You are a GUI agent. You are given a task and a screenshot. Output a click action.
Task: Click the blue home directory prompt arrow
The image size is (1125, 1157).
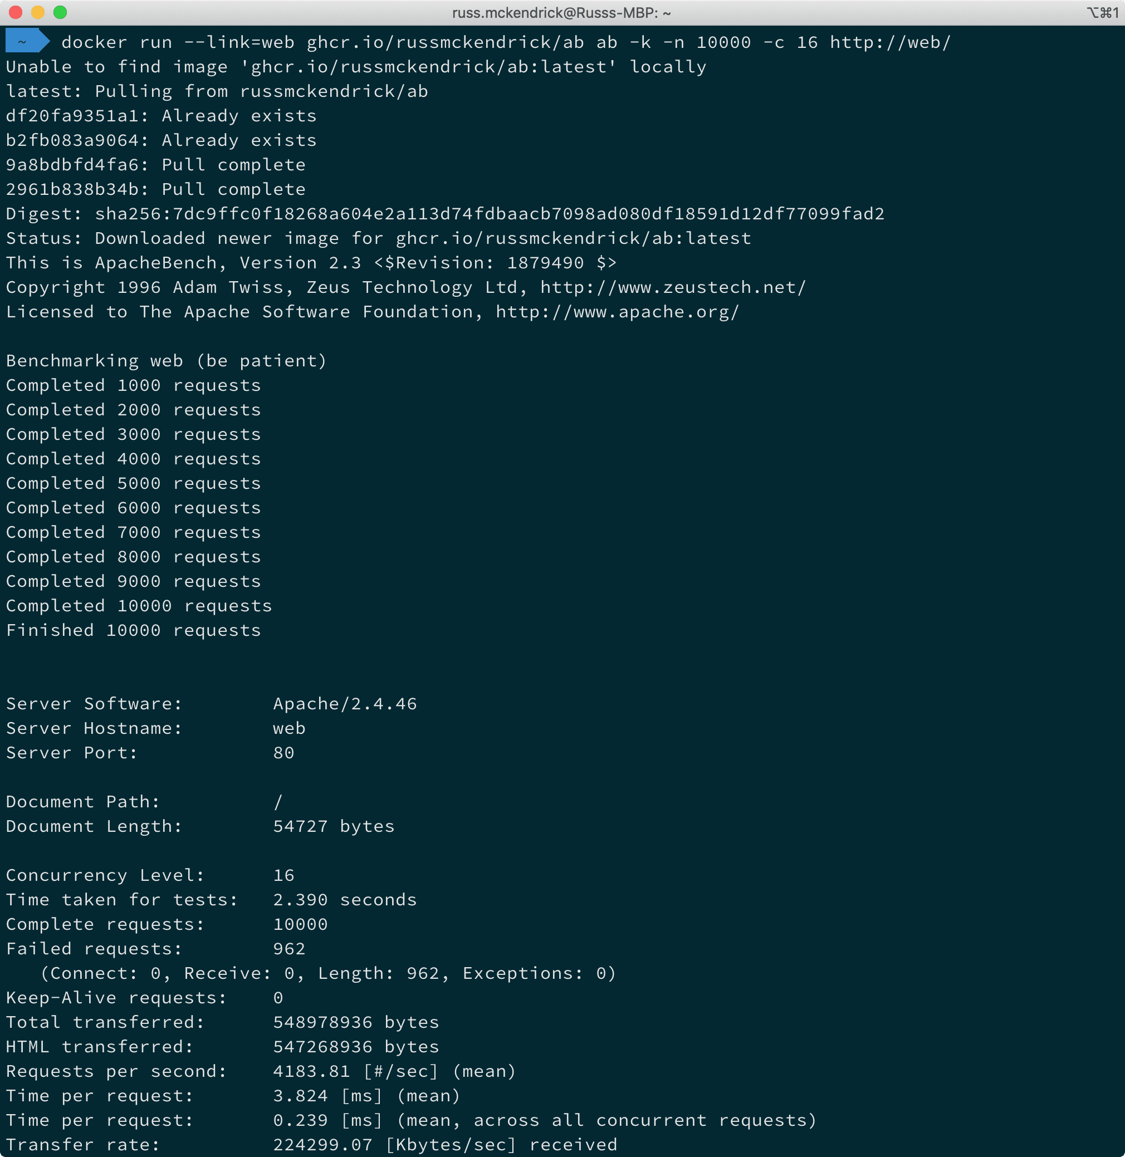coord(27,41)
